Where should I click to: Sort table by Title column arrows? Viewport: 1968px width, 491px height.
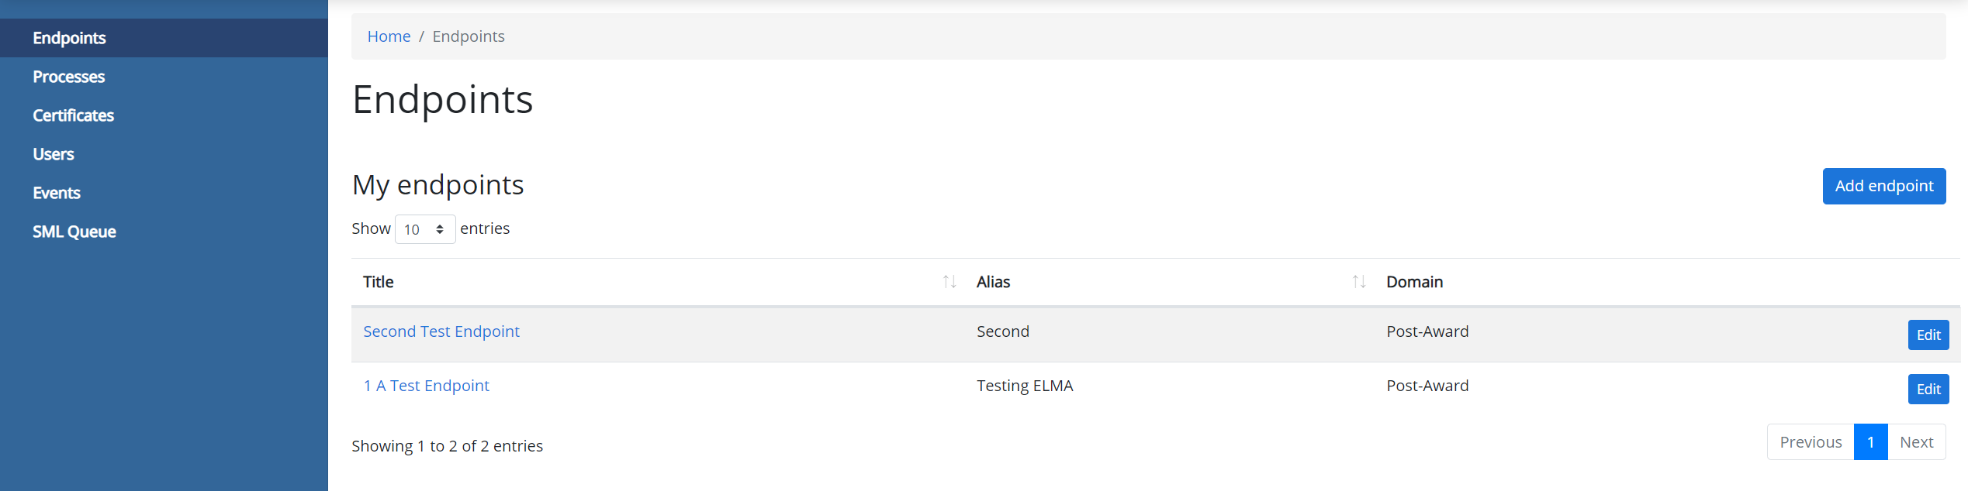tap(949, 282)
